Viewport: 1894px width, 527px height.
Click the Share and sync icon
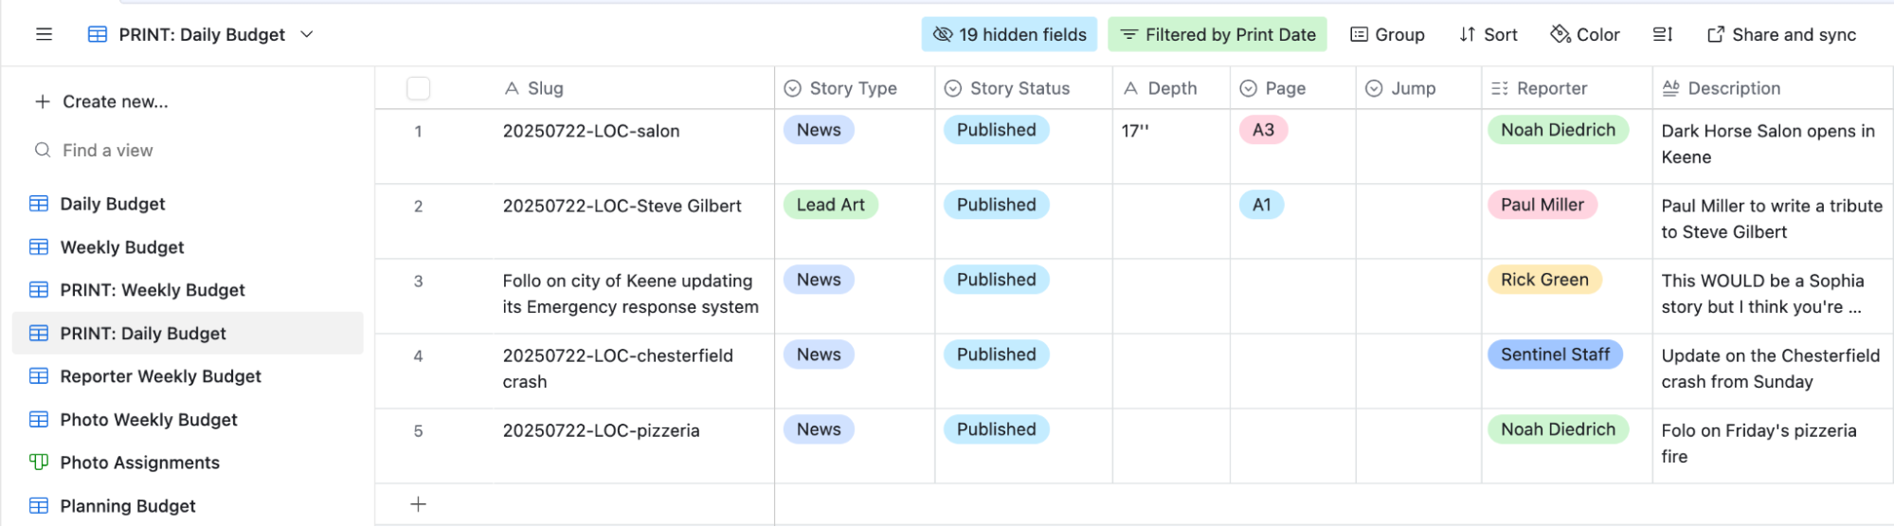pyautogui.click(x=1716, y=34)
